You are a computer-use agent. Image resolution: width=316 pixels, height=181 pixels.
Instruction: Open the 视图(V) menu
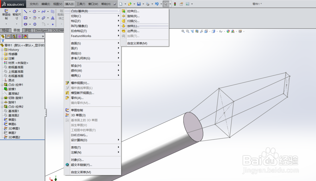point(58,4)
